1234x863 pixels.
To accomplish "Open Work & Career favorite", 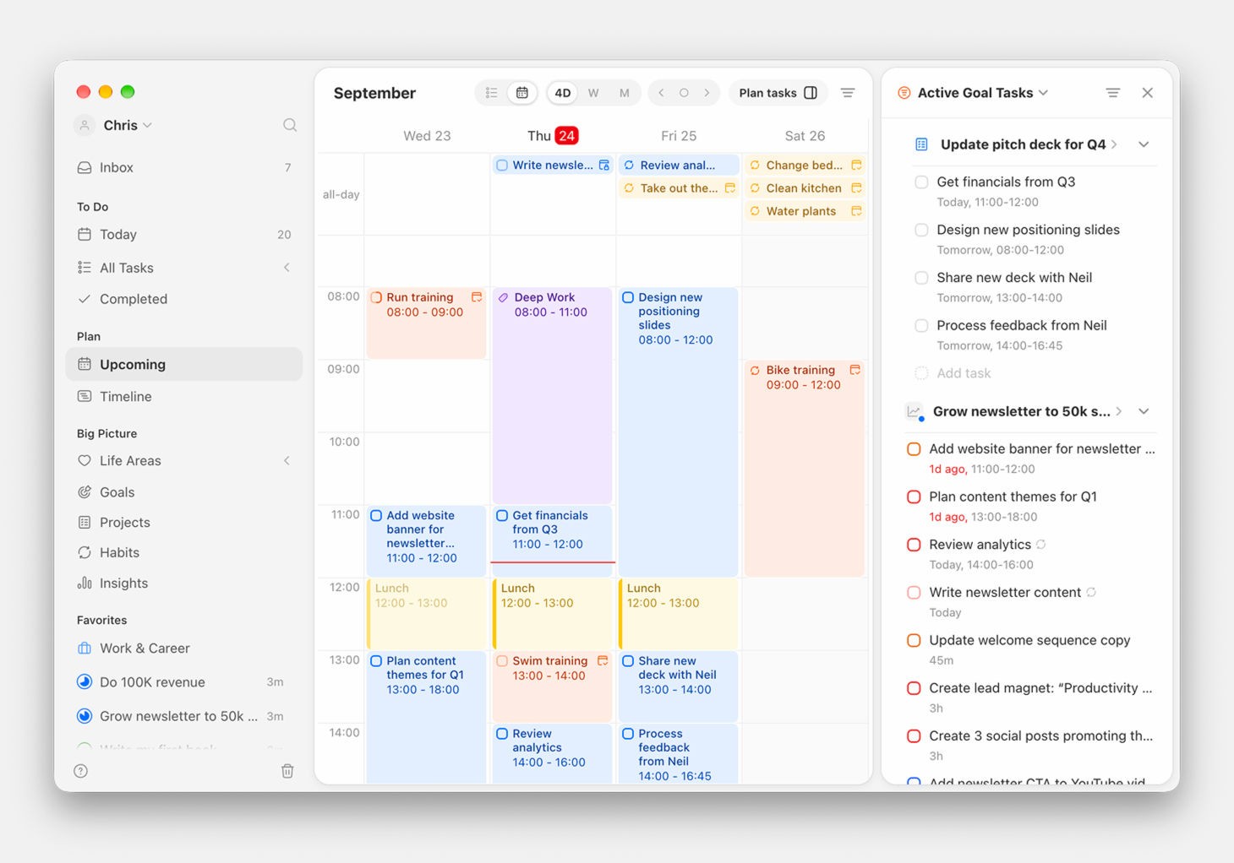I will point(184,649).
